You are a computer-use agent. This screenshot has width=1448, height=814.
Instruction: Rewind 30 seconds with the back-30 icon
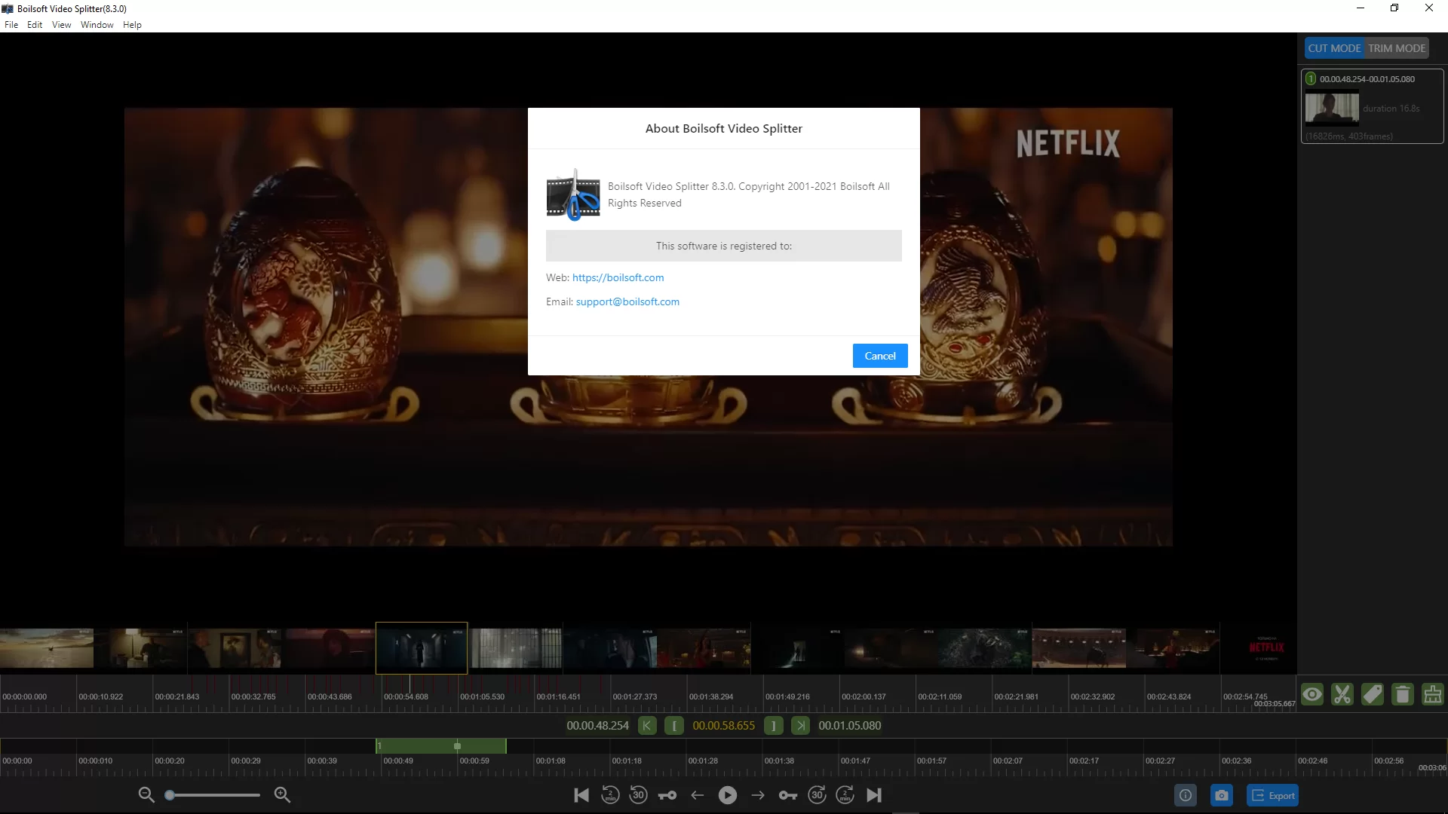tap(639, 795)
